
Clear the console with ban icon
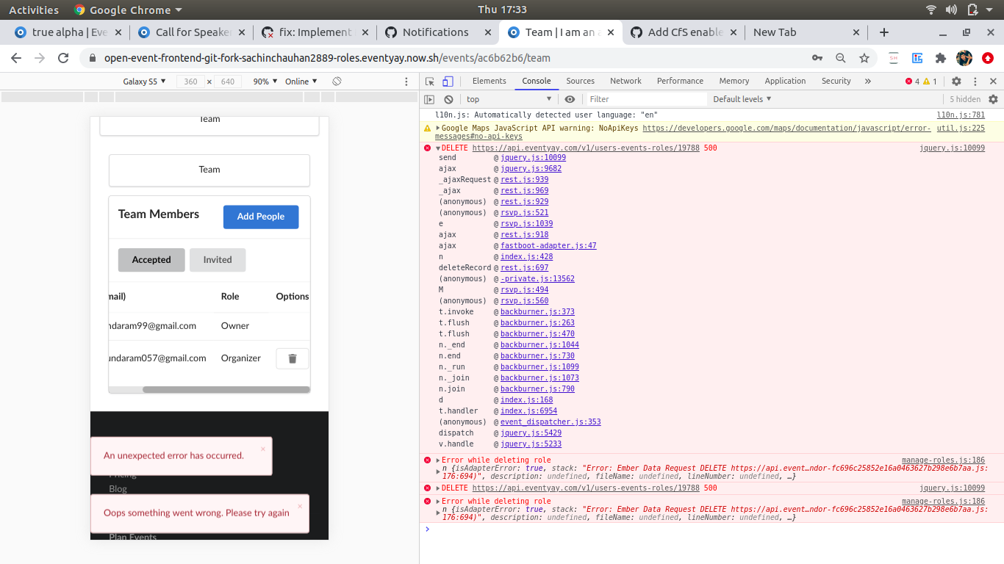tap(448, 99)
